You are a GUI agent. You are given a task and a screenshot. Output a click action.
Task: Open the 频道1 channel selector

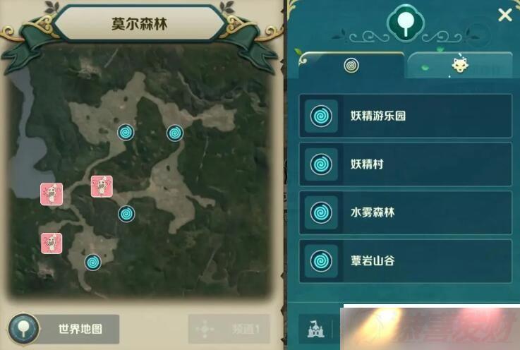tap(229, 329)
